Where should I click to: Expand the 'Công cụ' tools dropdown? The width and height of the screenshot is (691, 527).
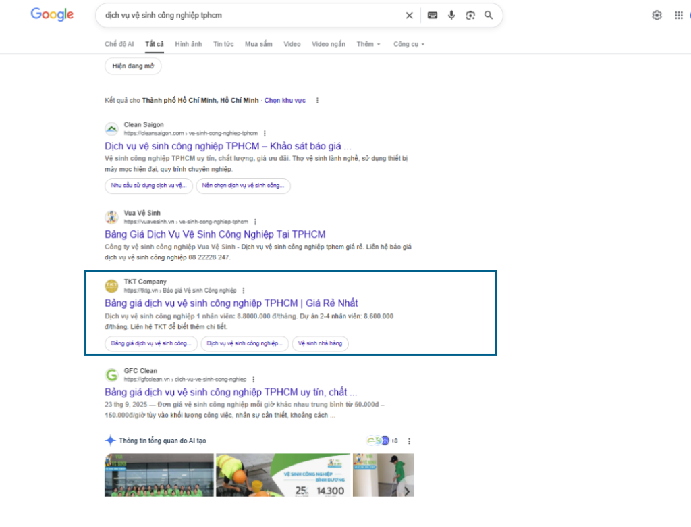[409, 44]
